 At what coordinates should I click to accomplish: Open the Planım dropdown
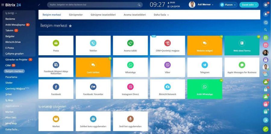click(228, 5)
